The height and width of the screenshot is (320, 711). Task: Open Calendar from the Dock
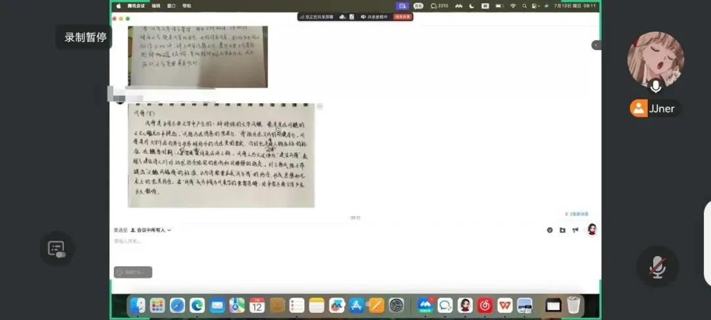click(257, 306)
